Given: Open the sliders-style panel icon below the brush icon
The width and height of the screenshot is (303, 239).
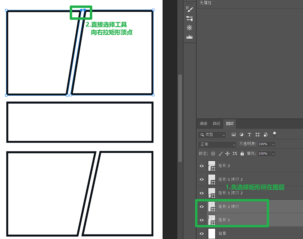Looking at the screenshot, I should (189, 19).
